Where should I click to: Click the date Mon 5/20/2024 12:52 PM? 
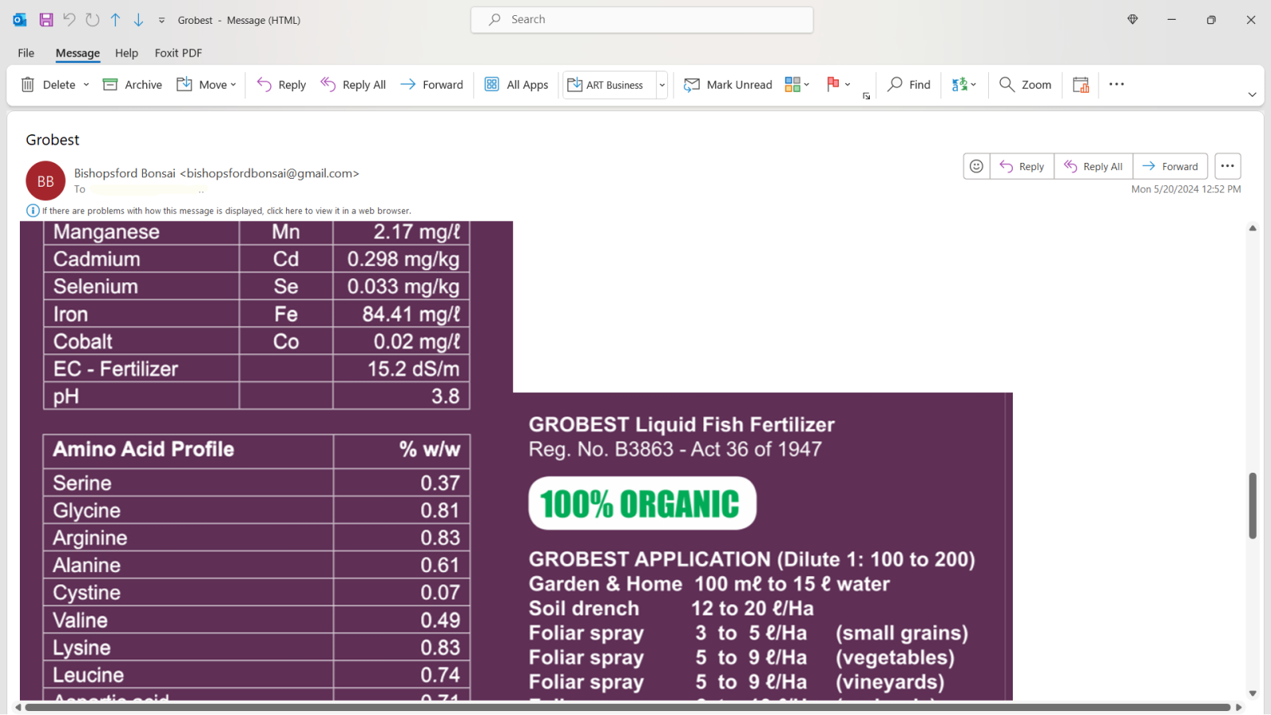1186,189
